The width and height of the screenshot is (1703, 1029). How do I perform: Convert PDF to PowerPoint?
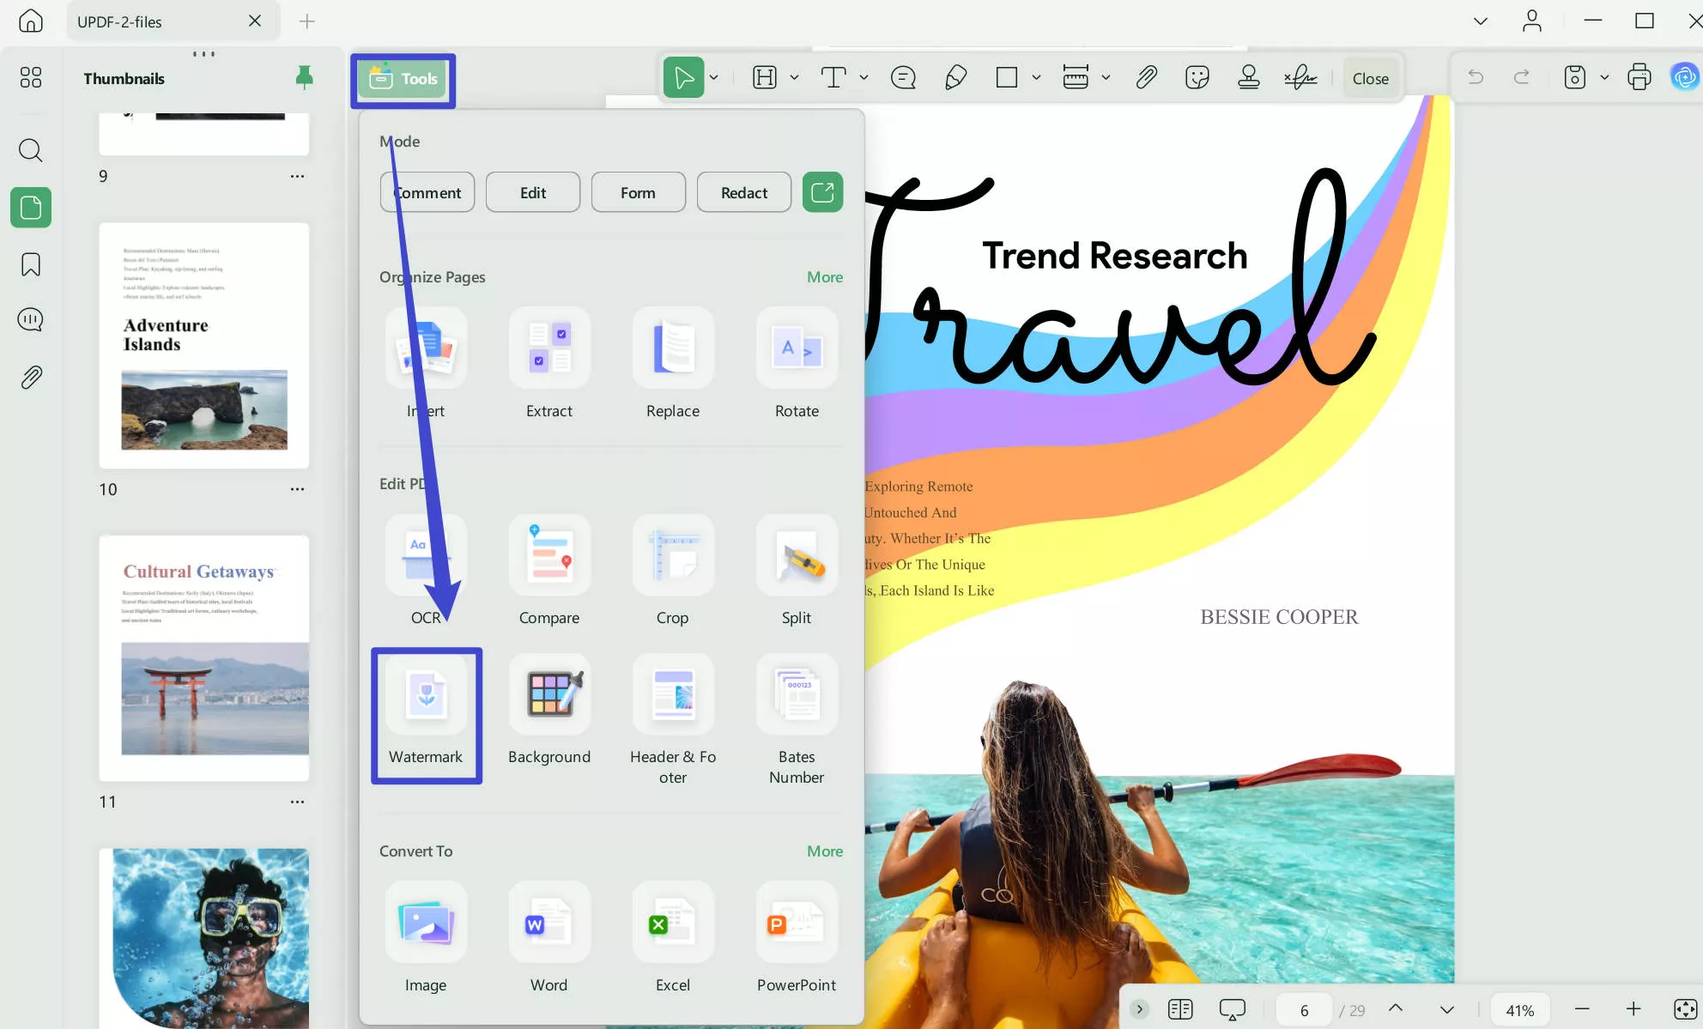[797, 938]
